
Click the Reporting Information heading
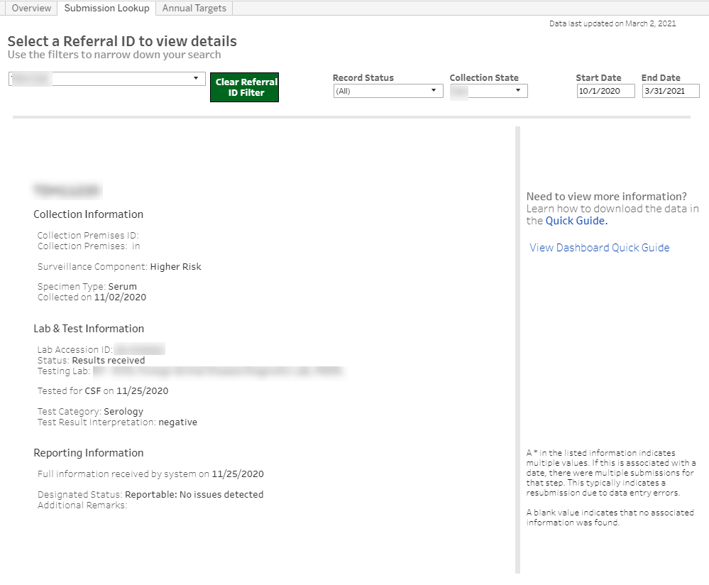88,453
